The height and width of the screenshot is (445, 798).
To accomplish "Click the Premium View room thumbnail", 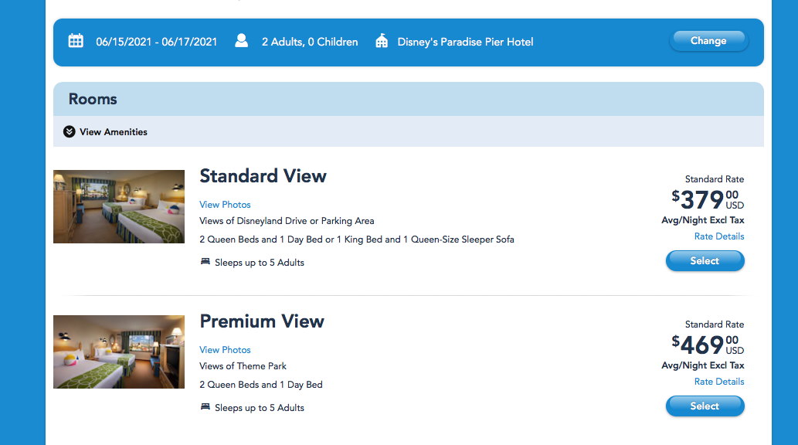I will click(x=119, y=352).
